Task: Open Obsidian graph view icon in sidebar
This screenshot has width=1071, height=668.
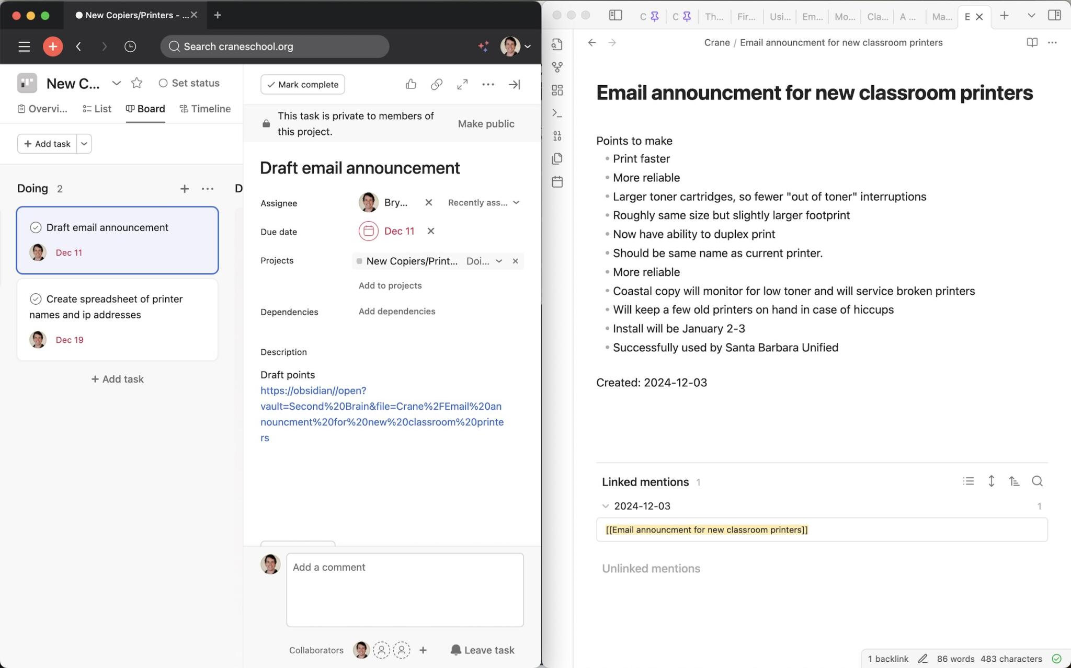Action: coord(557,67)
